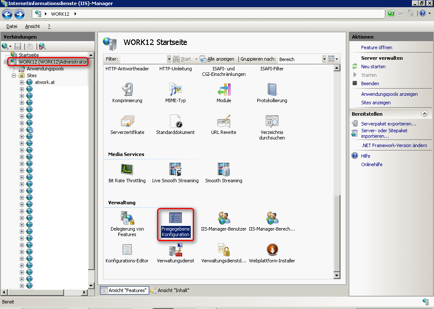The height and width of the screenshot is (309, 434).
Task: Switch to Ansicht "Inhalt" tab
Action: pos(170,290)
